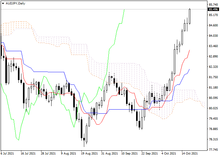Click the 84.030 price axis label
220x157 pixels.
(213, 36)
